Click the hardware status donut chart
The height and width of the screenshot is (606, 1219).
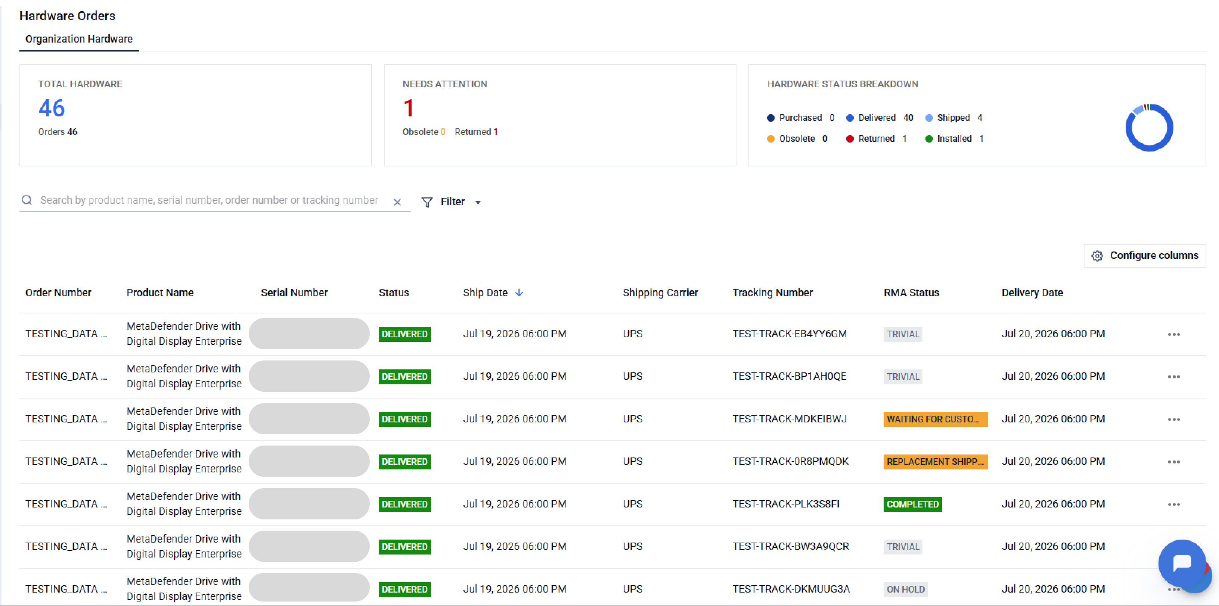click(1149, 128)
